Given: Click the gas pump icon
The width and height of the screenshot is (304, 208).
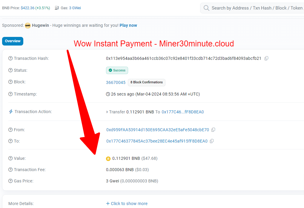Looking at the screenshot, I should point(57,8).
